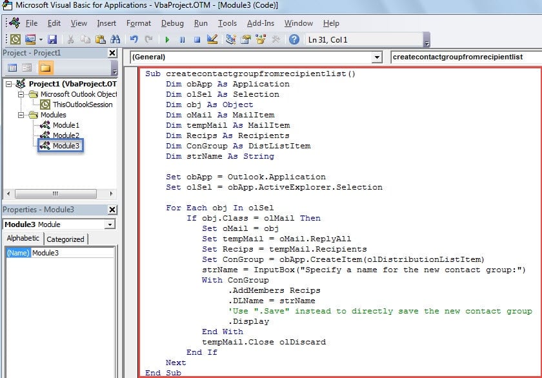Click the View Object icon in Project pane

click(27, 68)
